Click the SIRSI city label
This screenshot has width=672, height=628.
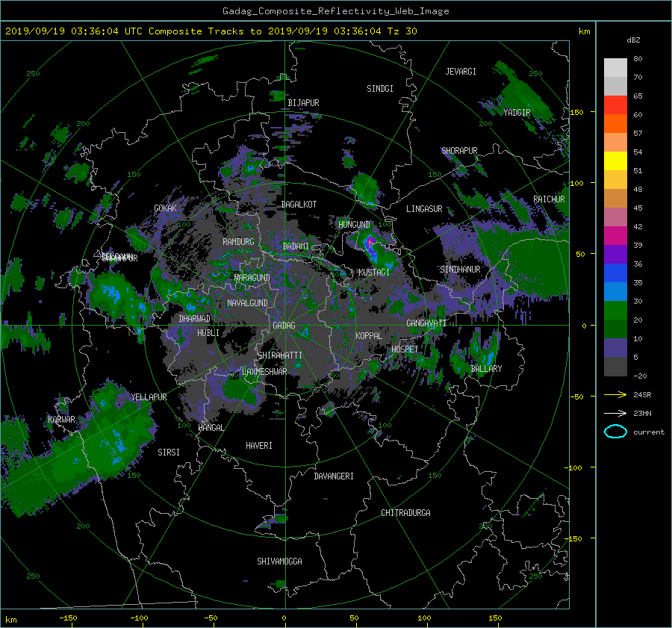tap(169, 453)
